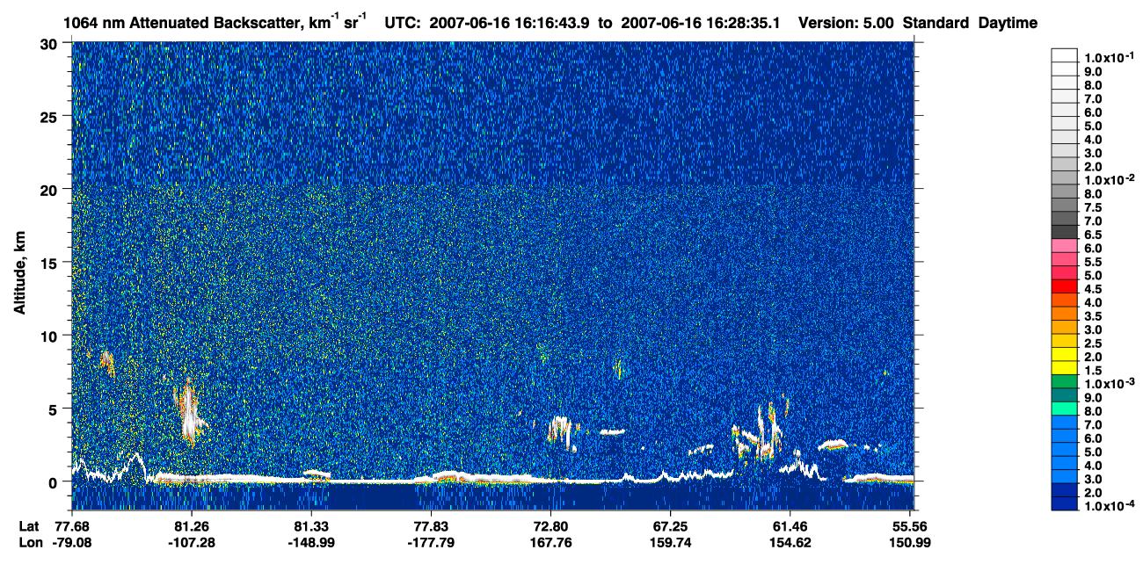The image size is (1143, 586).
Task: Click the red 4.5 legend swatch
Action: [x=1065, y=286]
